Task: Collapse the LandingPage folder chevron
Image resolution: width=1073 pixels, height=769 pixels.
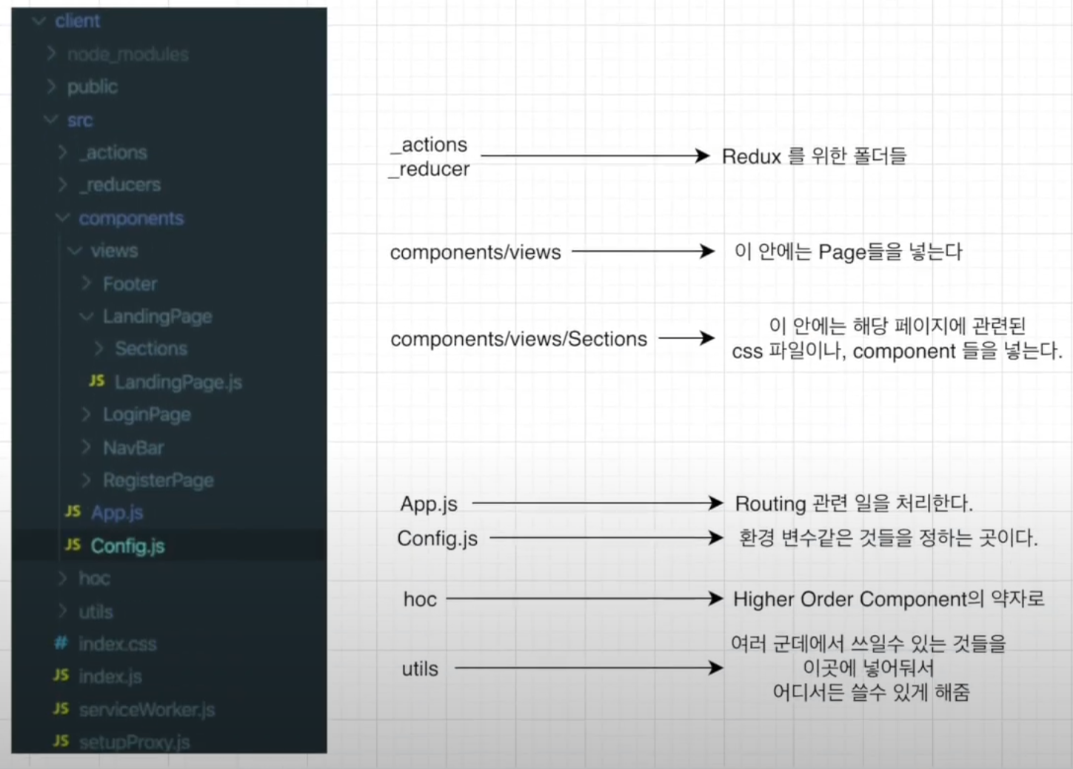Action: click(x=87, y=316)
